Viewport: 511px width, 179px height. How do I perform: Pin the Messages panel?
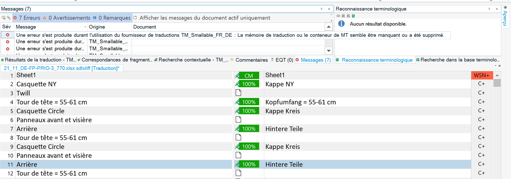pyautogui.click(x=321, y=9)
